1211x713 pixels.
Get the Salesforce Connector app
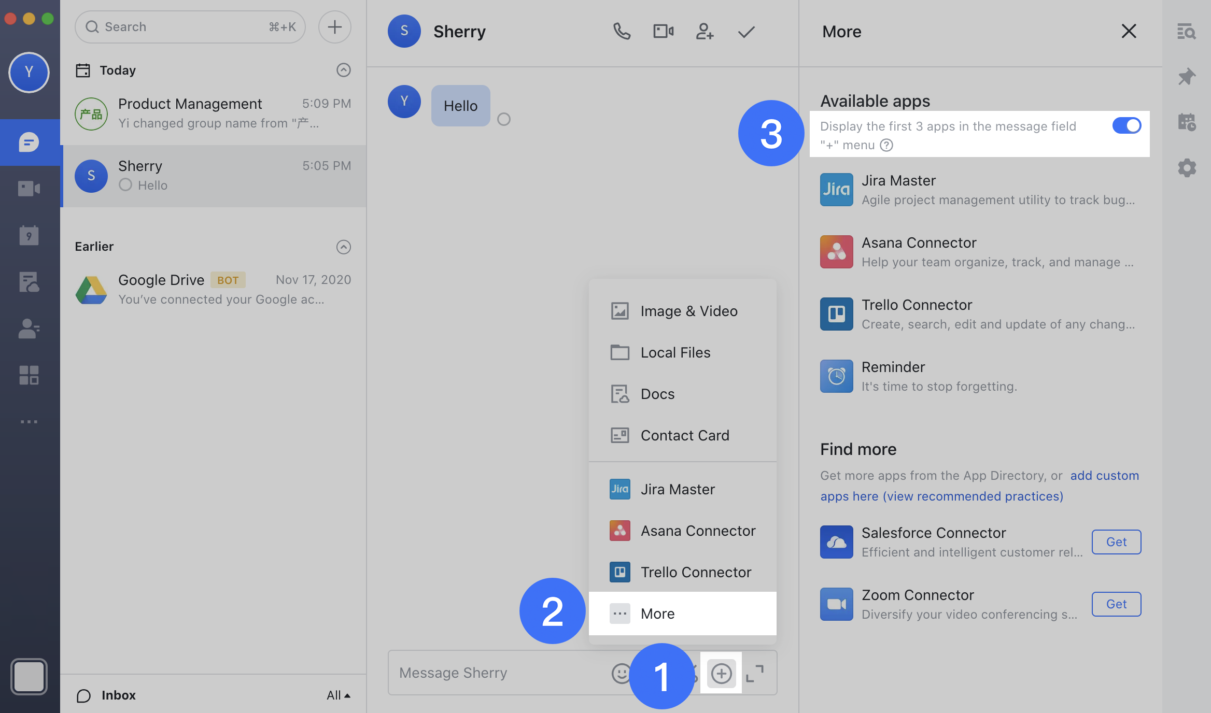(1116, 542)
